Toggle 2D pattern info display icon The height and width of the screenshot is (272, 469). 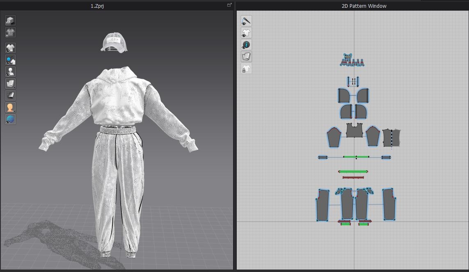(246, 45)
